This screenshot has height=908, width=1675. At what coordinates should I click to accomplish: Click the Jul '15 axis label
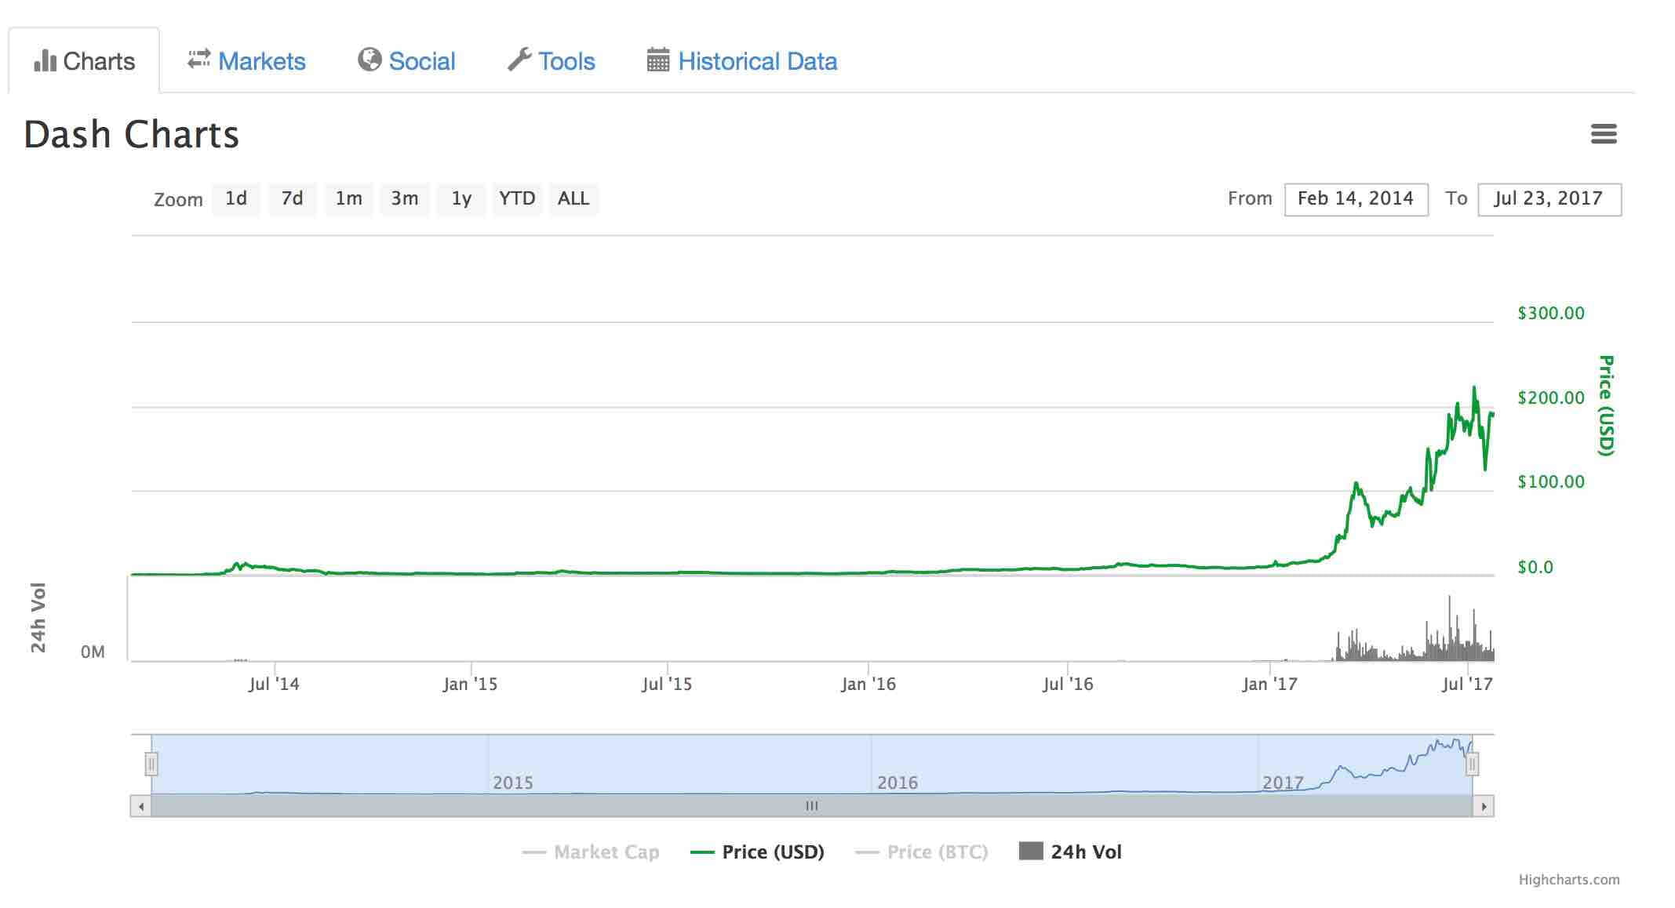pyautogui.click(x=667, y=685)
